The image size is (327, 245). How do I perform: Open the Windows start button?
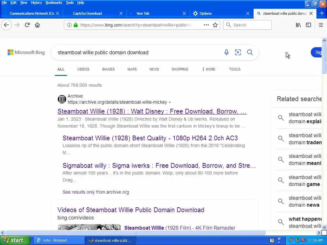point(15,241)
